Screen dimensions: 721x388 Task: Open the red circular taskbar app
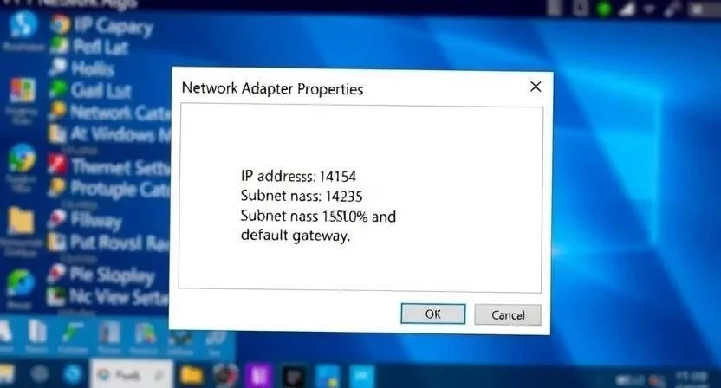tap(225, 375)
